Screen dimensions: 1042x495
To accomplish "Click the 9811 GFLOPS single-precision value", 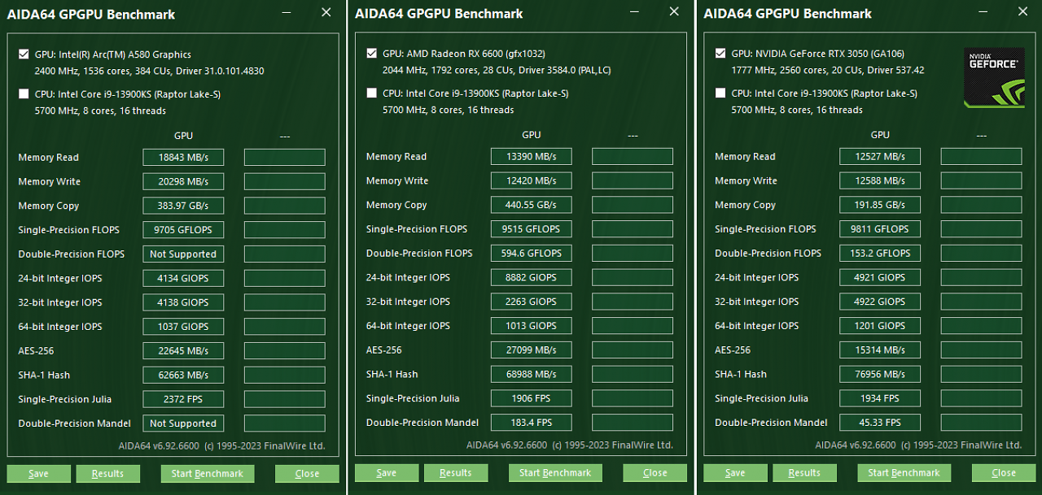I will point(880,229).
